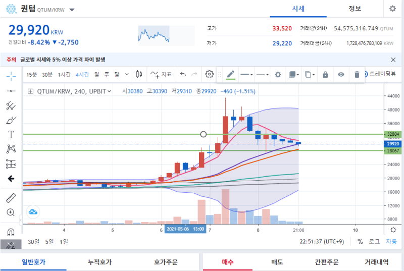The height and width of the screenshot is (271, 404).
Task: Click the cloud save chart icon
Action: tap(33, 212)
